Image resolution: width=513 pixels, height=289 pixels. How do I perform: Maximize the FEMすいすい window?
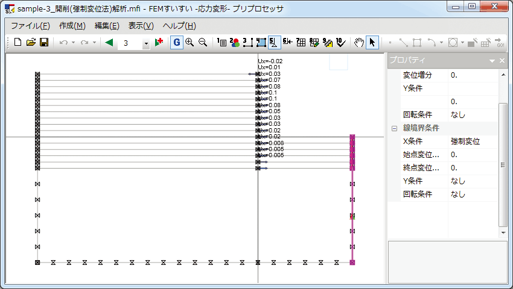(472, 7)
